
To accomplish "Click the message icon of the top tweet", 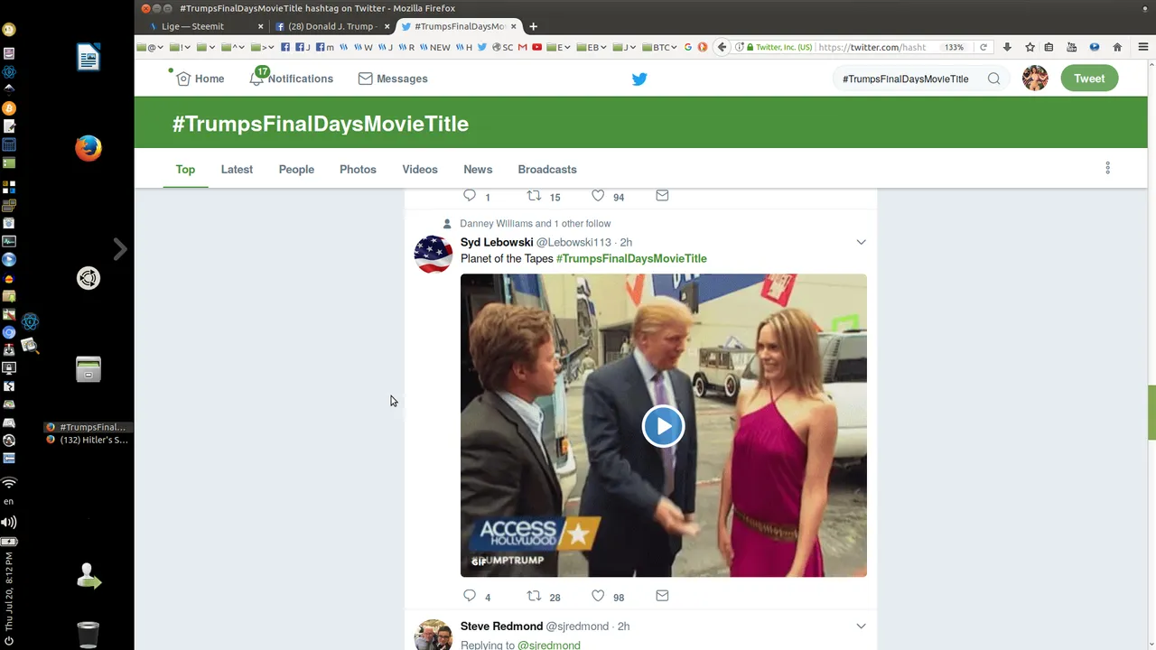I will pos(662,195).
